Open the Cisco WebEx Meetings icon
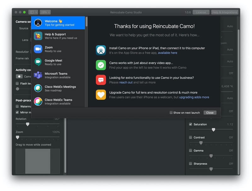Image resolution: width=252 pixels, height=191 pixels. pyautogui.click(x=38, y=88)
